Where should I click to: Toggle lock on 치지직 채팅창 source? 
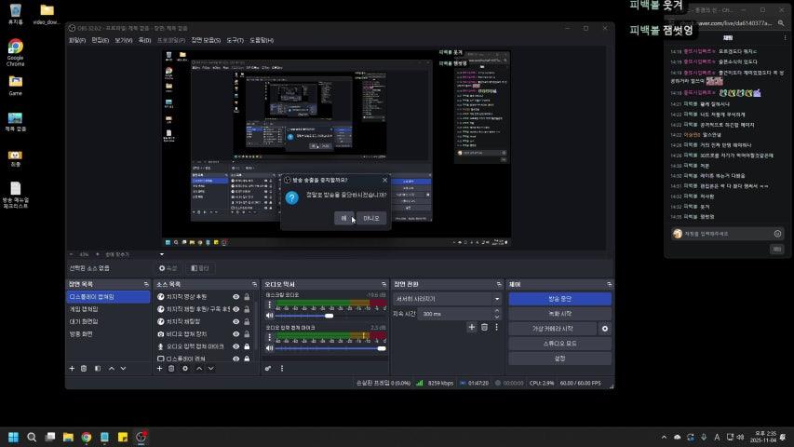point(247,321)
